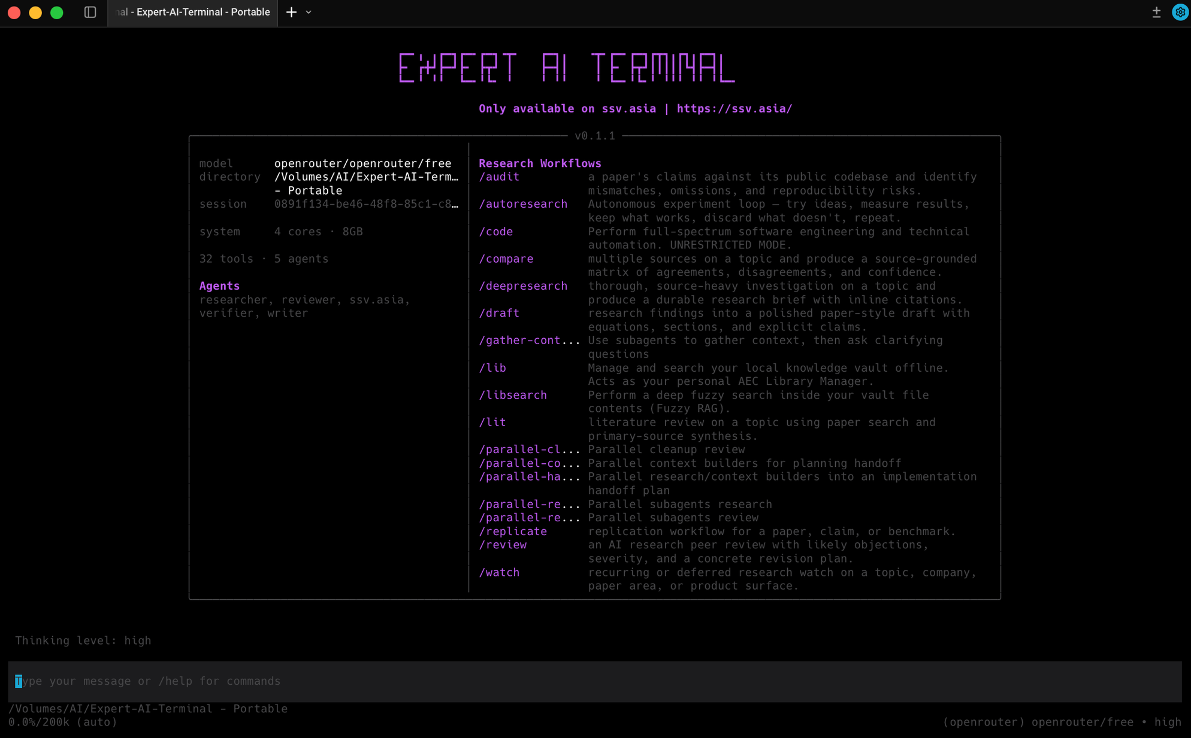Select the /draft command
The width and height of the screenshot is (1191, 738).
tap(499, 313)
